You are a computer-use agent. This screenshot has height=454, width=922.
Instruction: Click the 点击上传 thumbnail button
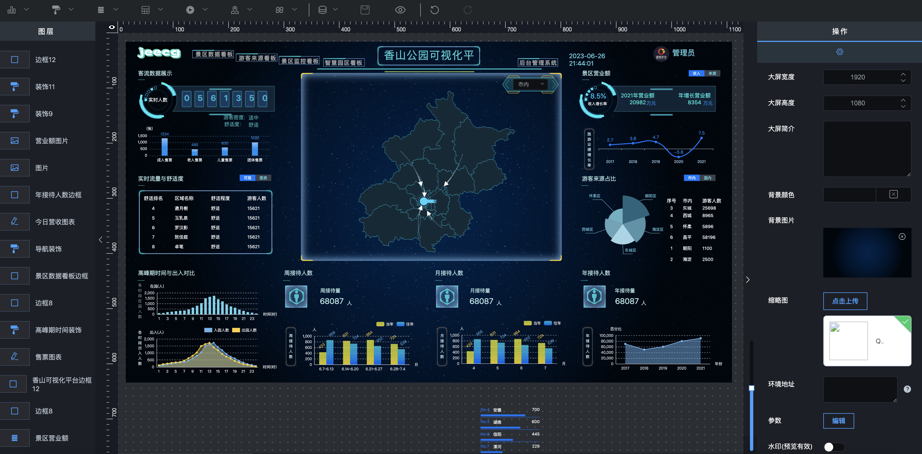(845, 301)
